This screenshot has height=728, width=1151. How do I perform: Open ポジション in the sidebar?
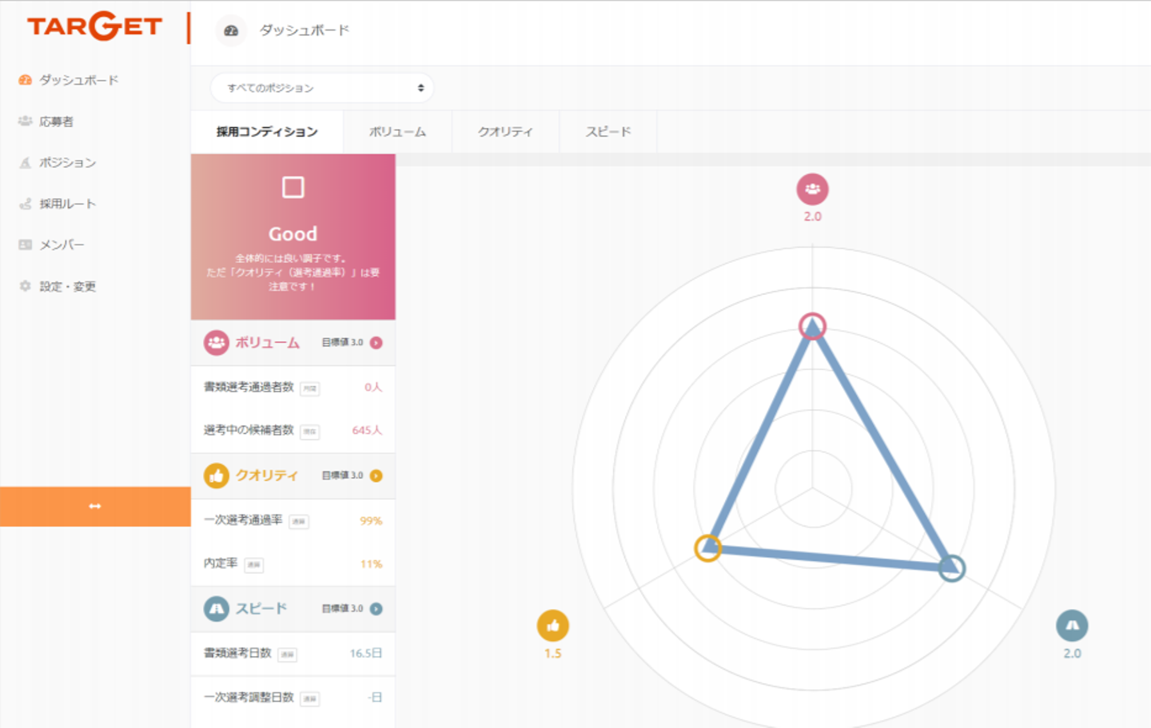[x=67, y=162]
